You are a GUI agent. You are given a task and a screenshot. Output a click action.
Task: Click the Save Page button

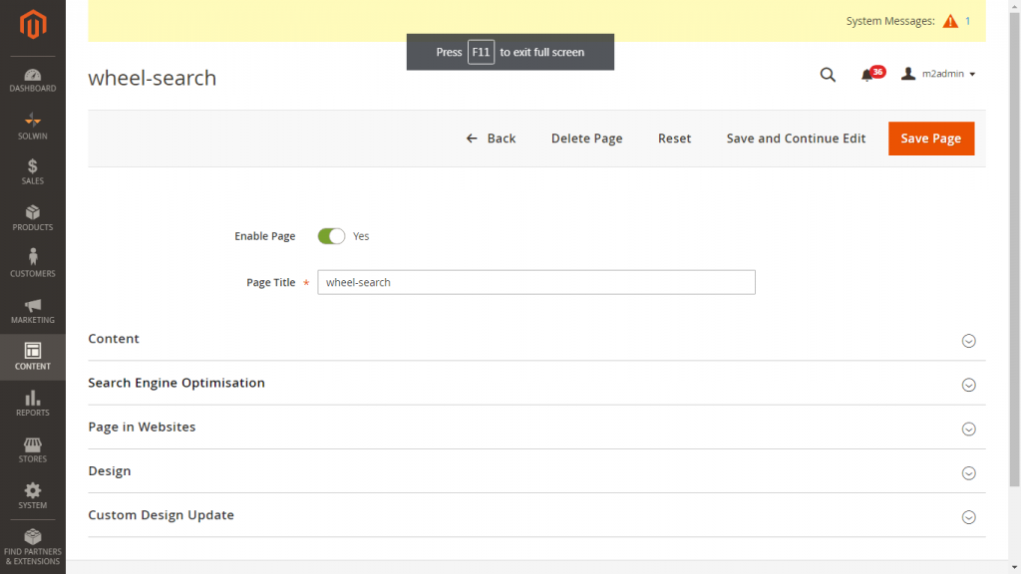pos(930,139)
